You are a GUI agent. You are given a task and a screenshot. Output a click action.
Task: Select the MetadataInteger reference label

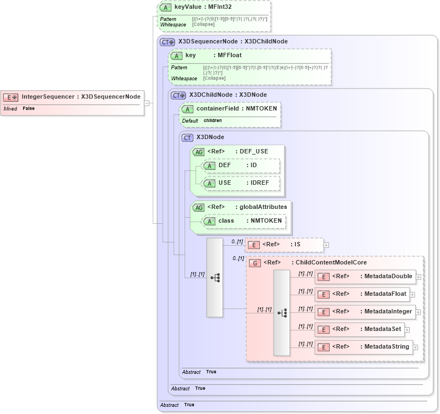point(372,311)
